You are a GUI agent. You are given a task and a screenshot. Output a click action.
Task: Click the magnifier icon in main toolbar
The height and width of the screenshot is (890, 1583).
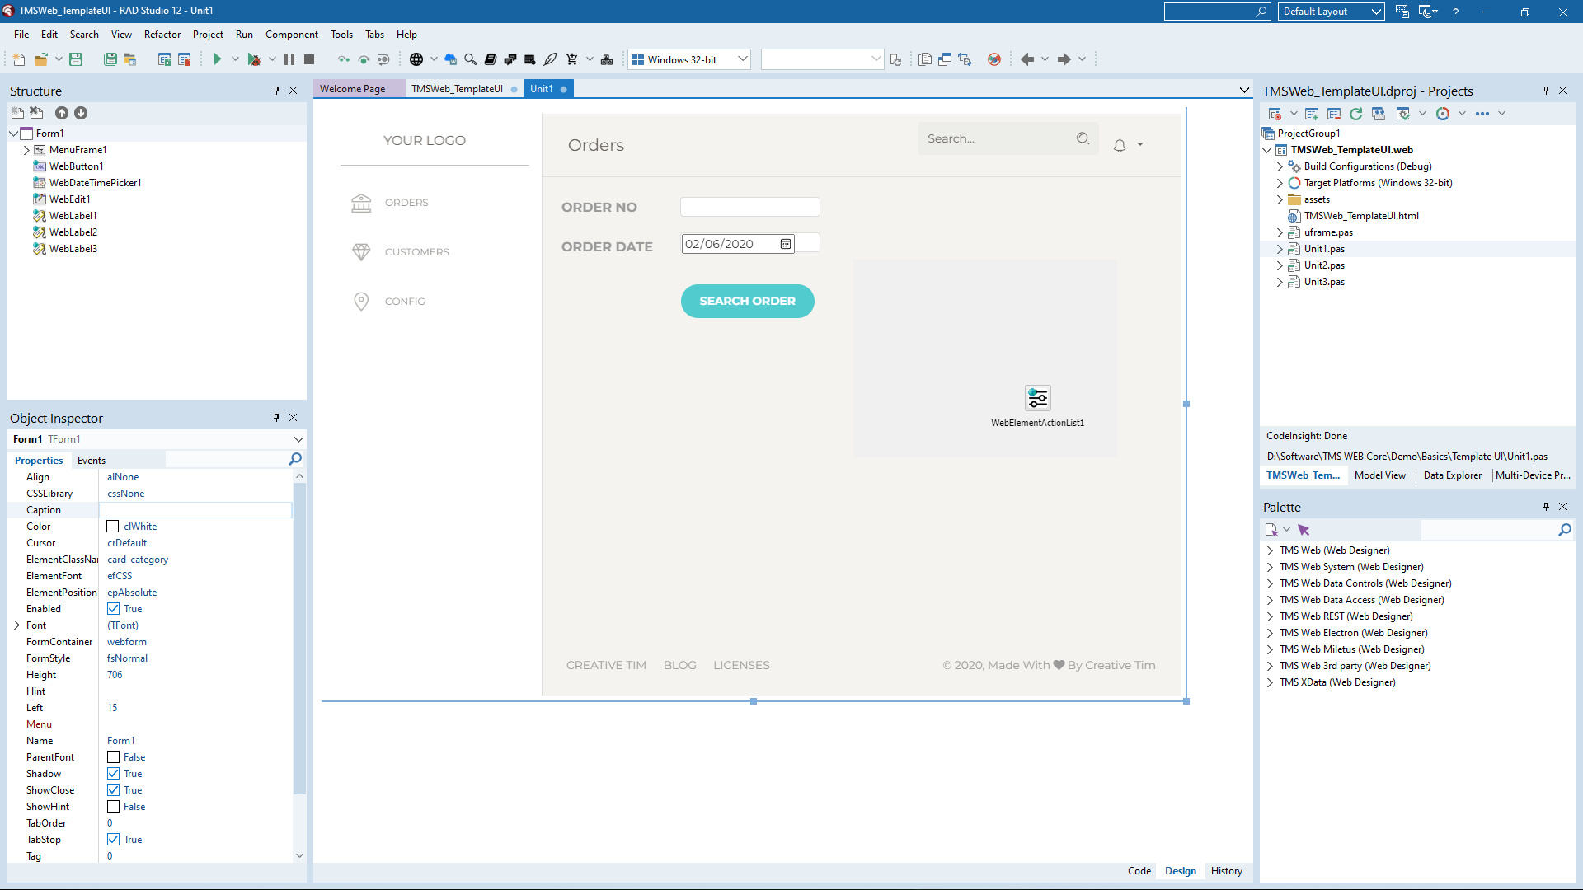tap(471, 59)
